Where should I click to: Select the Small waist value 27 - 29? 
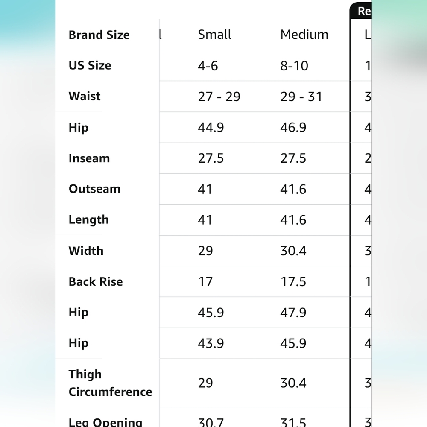pos(219,97)
